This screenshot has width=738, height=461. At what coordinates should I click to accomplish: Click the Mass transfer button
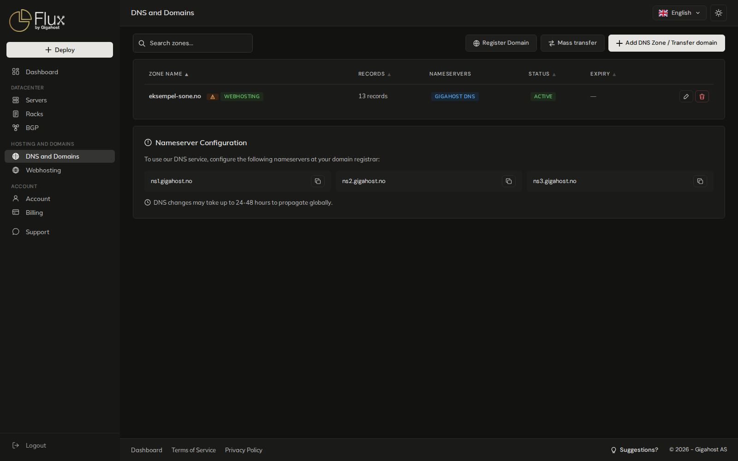tap(572, 43)
